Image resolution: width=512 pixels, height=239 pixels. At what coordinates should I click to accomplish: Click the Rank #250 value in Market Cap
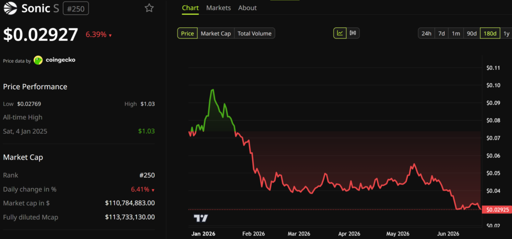pyautogui.click(x=147, y=175)
